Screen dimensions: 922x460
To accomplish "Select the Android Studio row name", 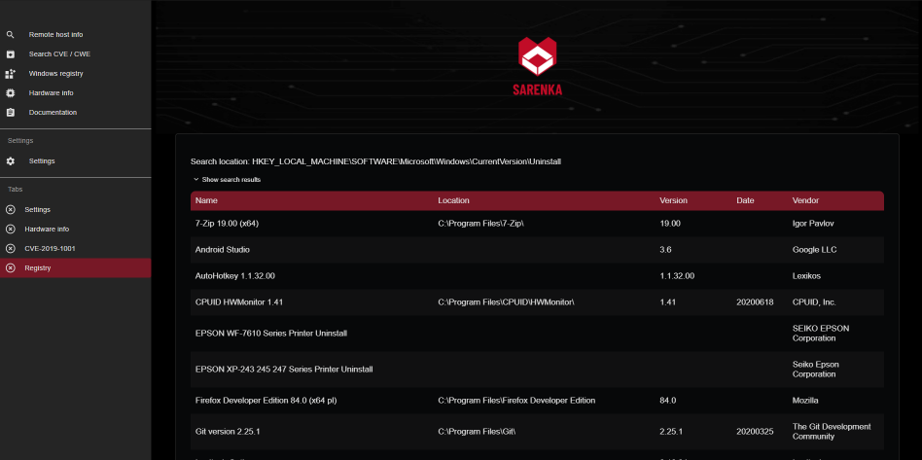I will point(223,249).
